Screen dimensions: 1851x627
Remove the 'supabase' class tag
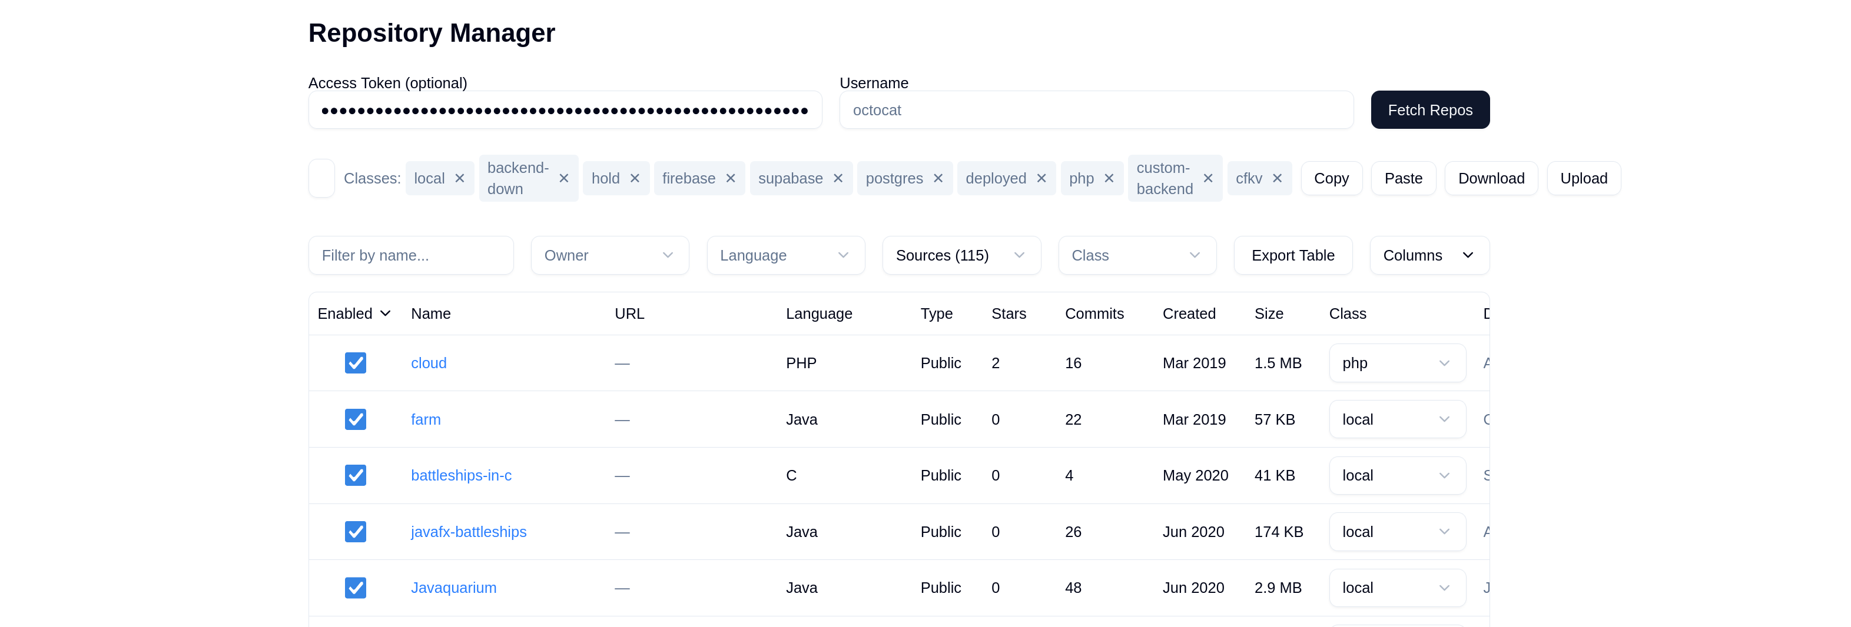[838, 178]
